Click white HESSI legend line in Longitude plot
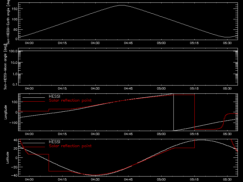Viewport: 243px width, 182px height. [34, 97]
